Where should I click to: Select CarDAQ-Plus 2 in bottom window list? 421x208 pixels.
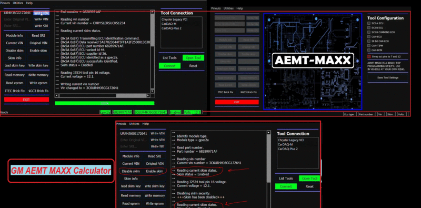[288, 149]
